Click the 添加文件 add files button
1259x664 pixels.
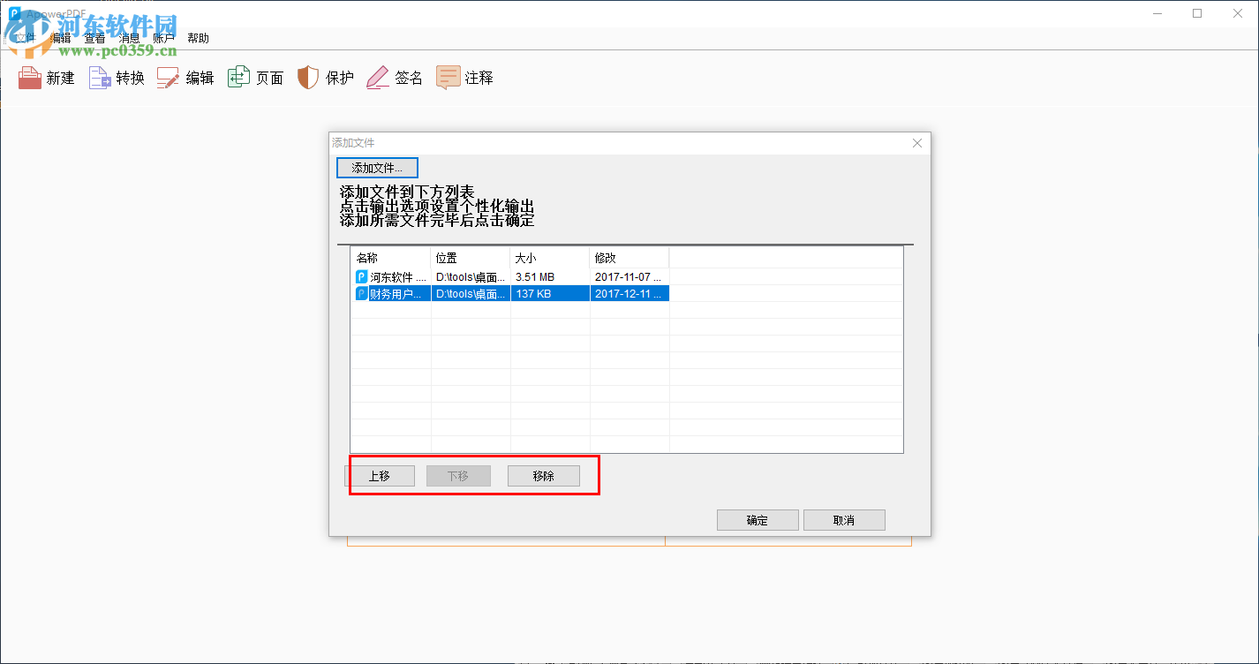click(x=377, y=167)
